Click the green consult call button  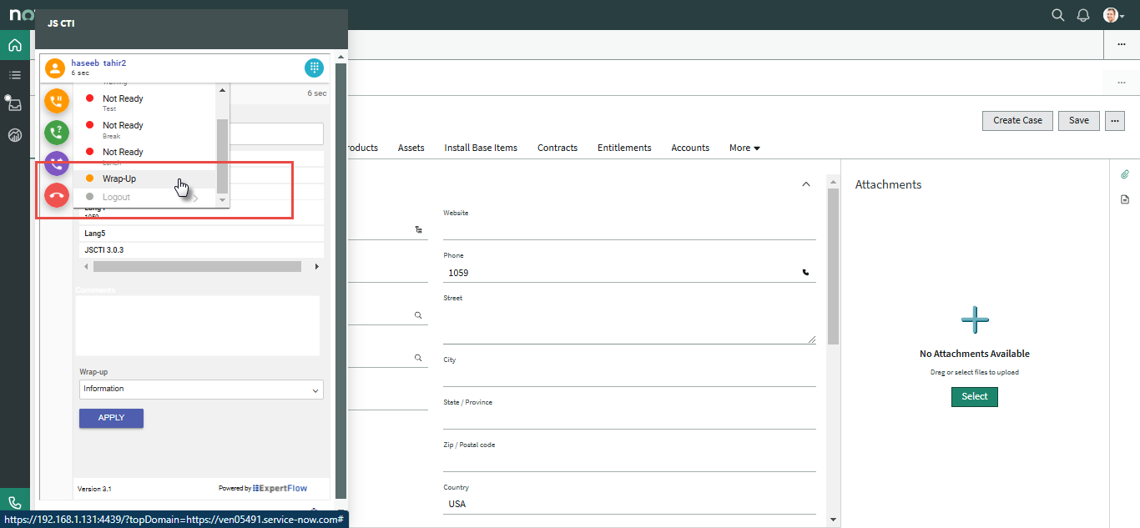coord(57,133)
